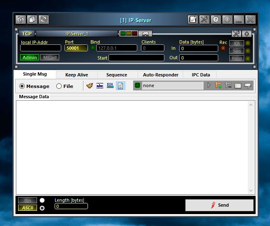Click inside the Message Data text area
270x226 pixels.
(x=132, y=148)
